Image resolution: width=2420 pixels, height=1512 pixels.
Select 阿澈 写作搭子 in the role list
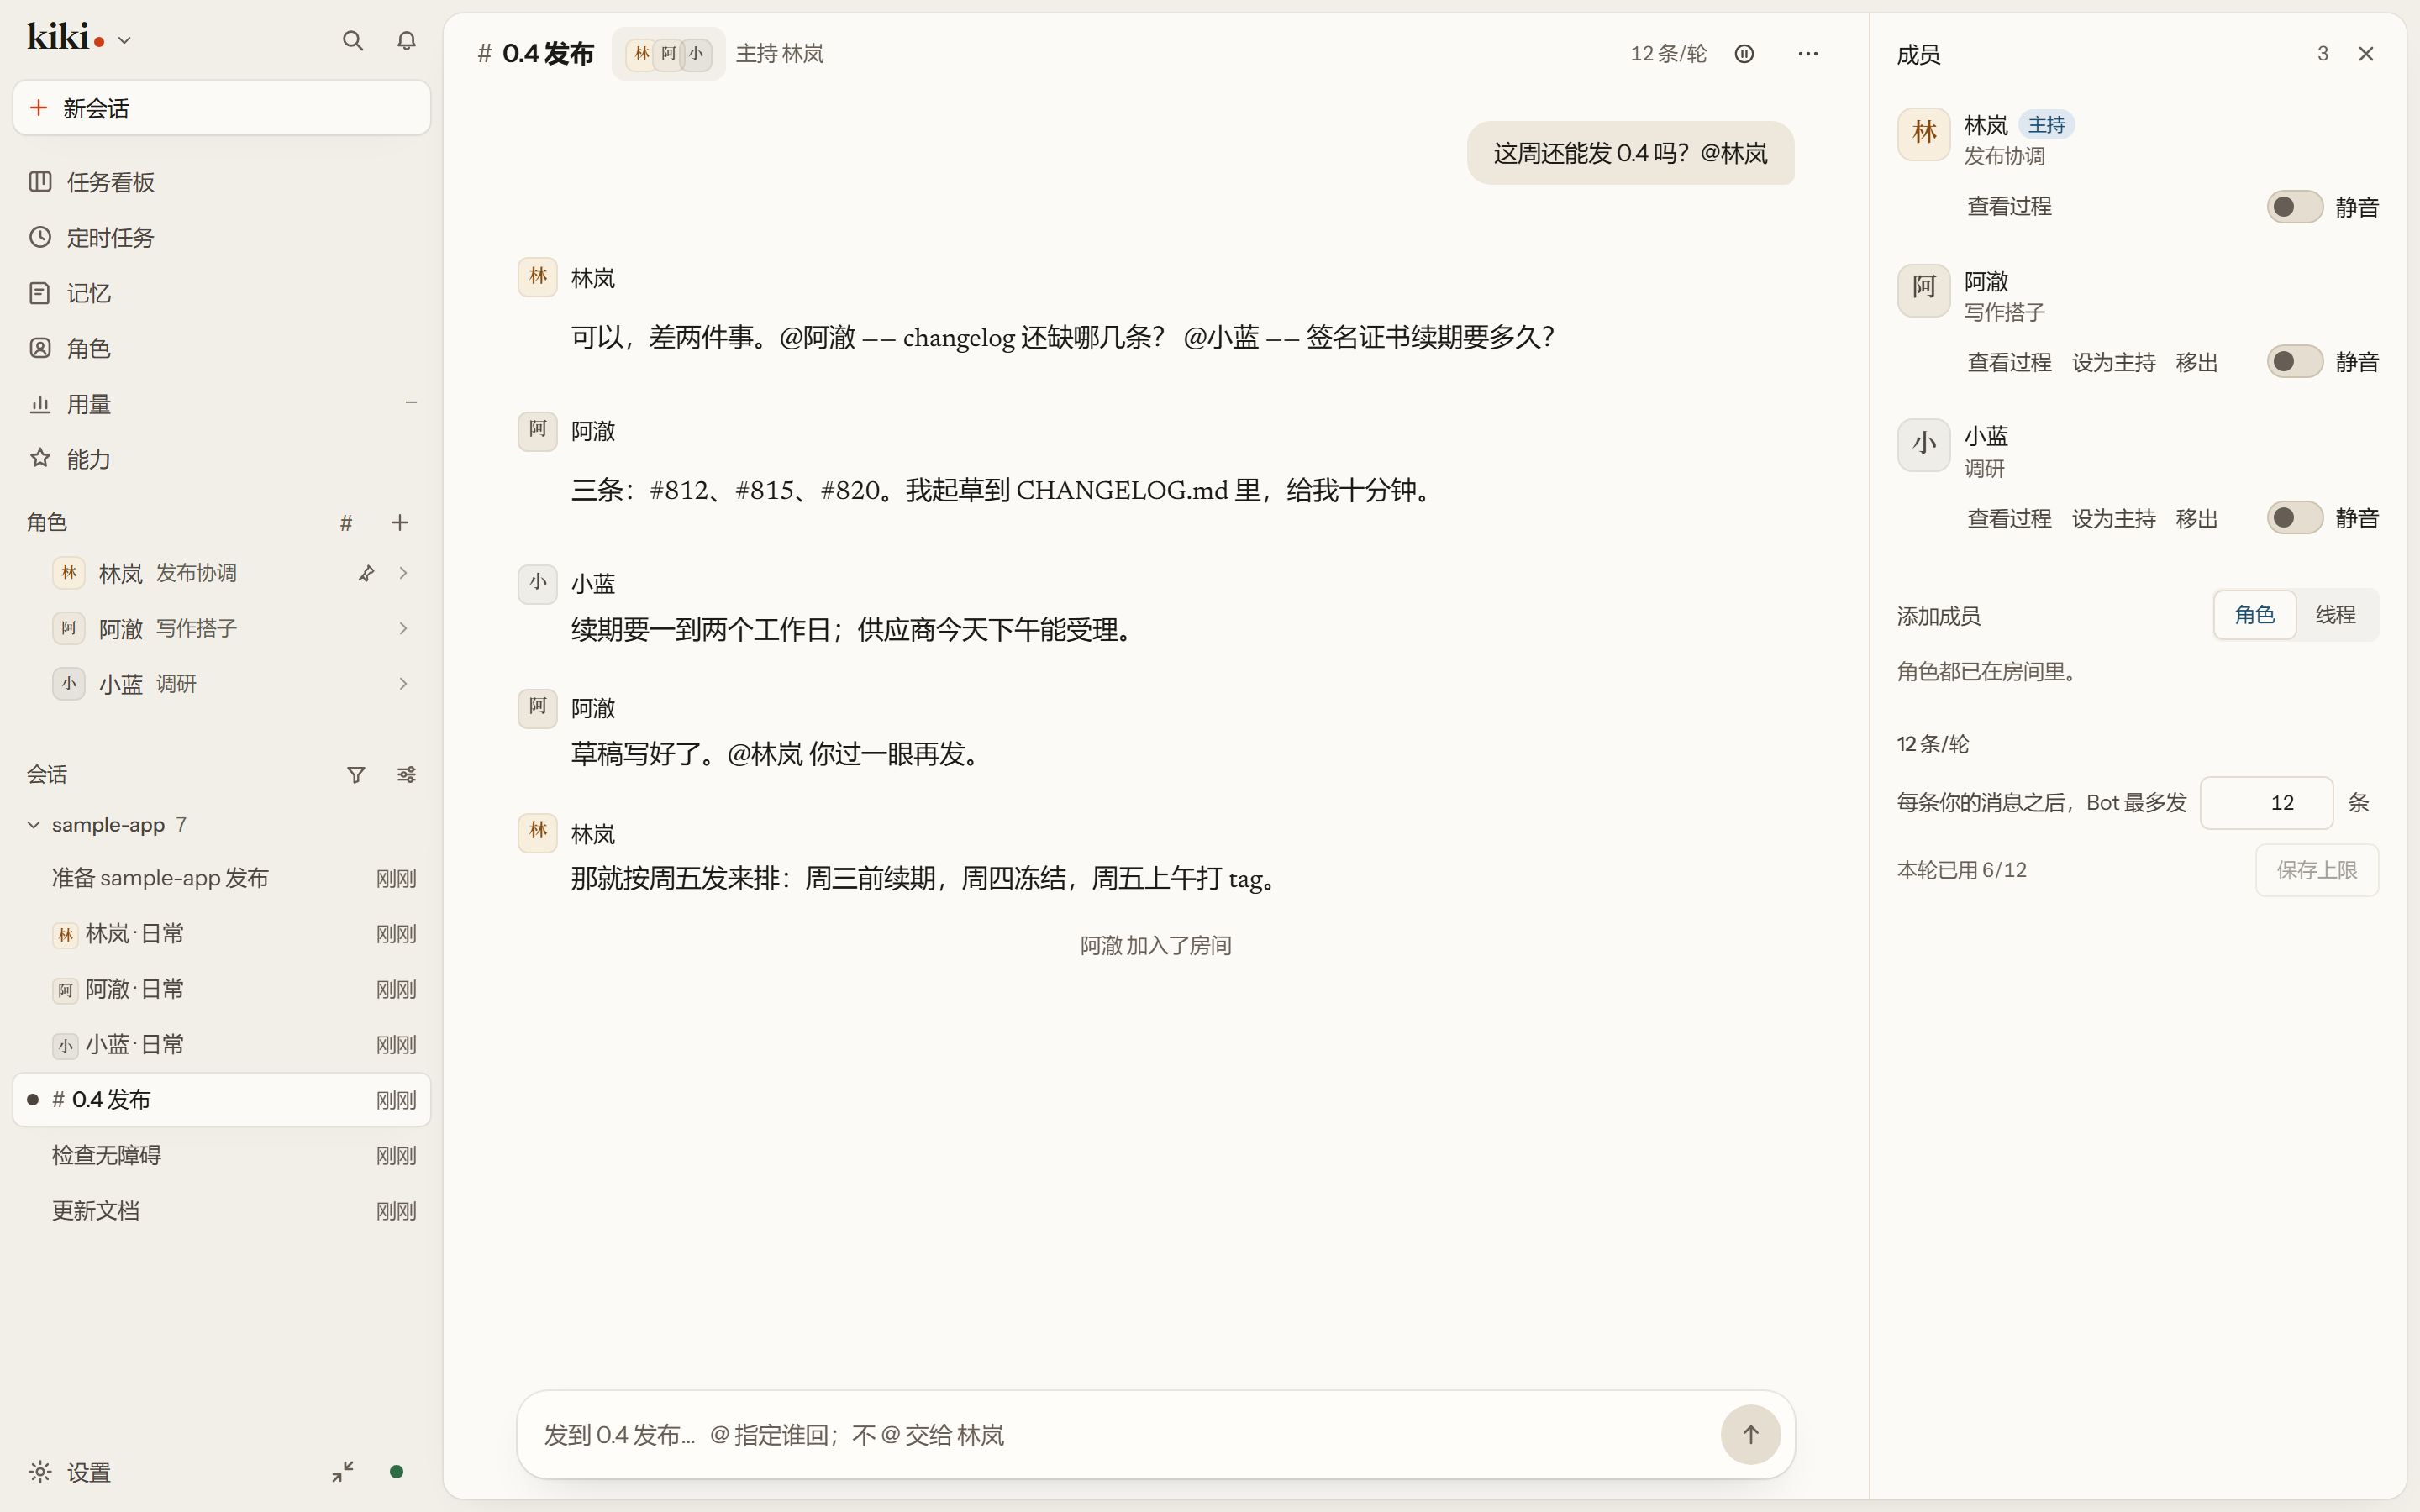point(221,628)
